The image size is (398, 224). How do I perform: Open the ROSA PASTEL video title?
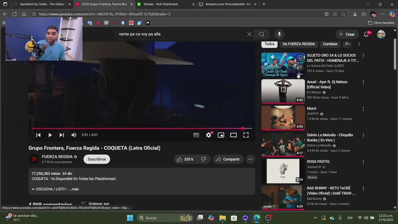[x=318, y=161]
